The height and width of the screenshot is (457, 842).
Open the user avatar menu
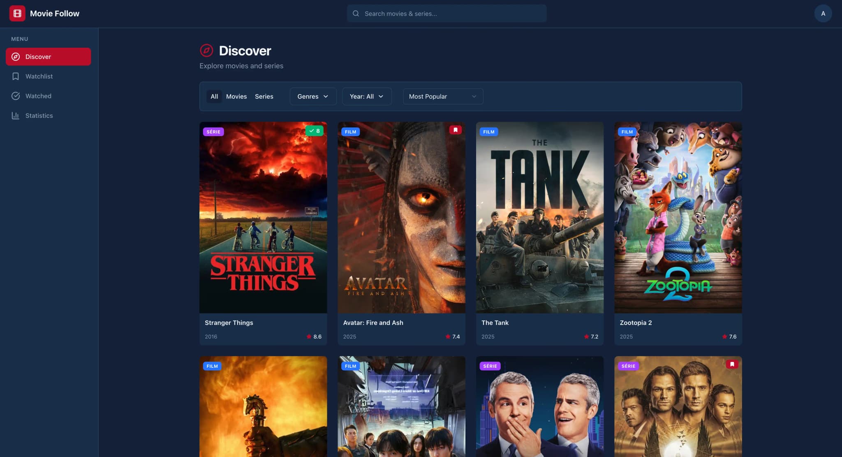tap(823, 14)
